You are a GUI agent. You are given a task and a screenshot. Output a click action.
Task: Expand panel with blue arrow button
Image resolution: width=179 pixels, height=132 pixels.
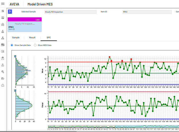(10, 11)
